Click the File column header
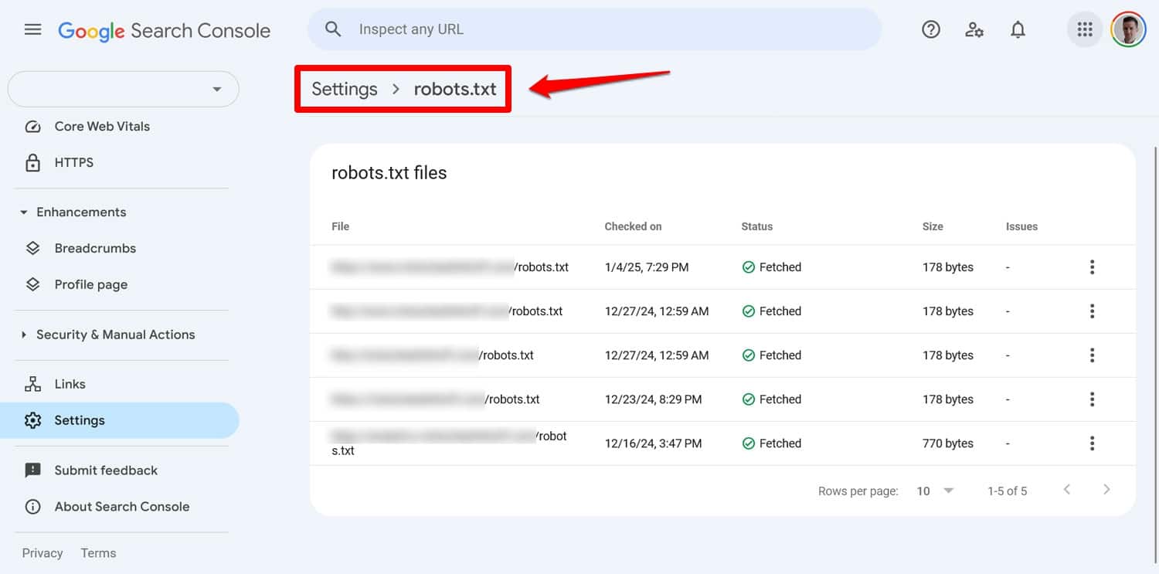Image resolution: width=1159 pixels, height=574 pixels. [x=341, y=226]
